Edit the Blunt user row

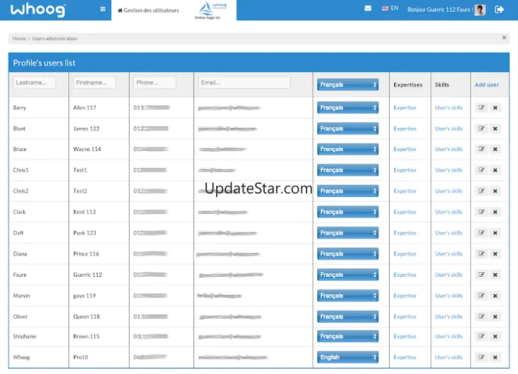481,128
